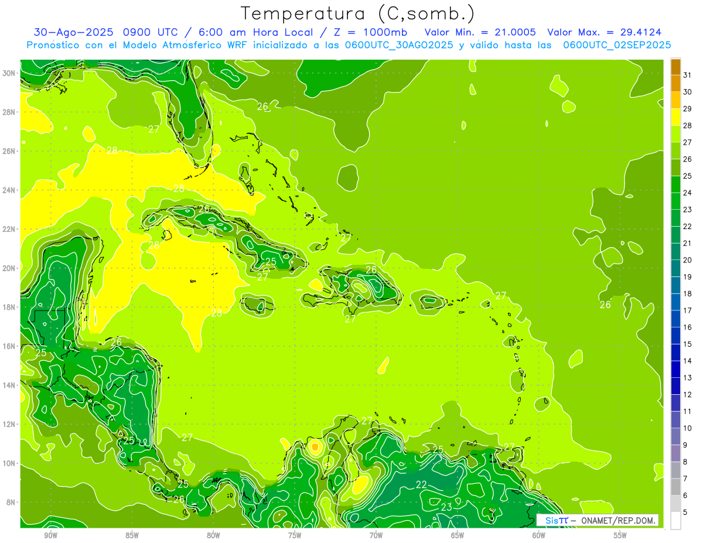Click the 75W longitude label
This screenshot has width=703, height=543.
coord(295,535)
